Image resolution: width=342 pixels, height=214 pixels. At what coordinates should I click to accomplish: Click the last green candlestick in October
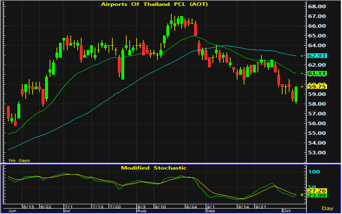point(296,94)
